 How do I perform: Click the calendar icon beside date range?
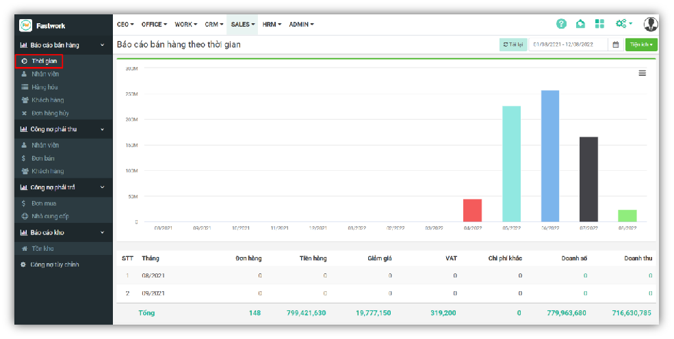click(615, 44)
